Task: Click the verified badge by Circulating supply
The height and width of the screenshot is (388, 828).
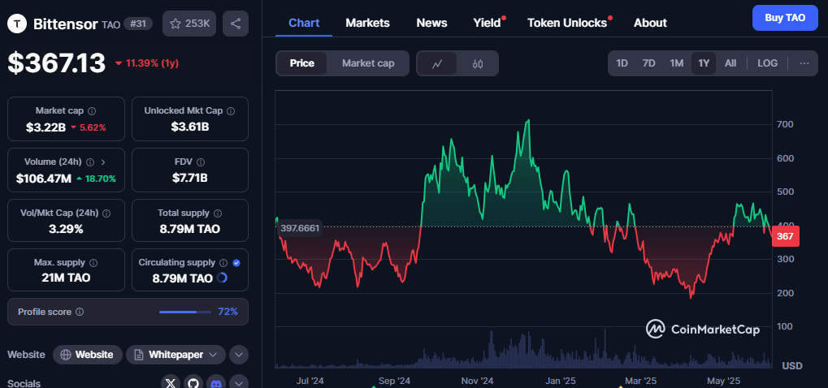Action: point(236,262)
